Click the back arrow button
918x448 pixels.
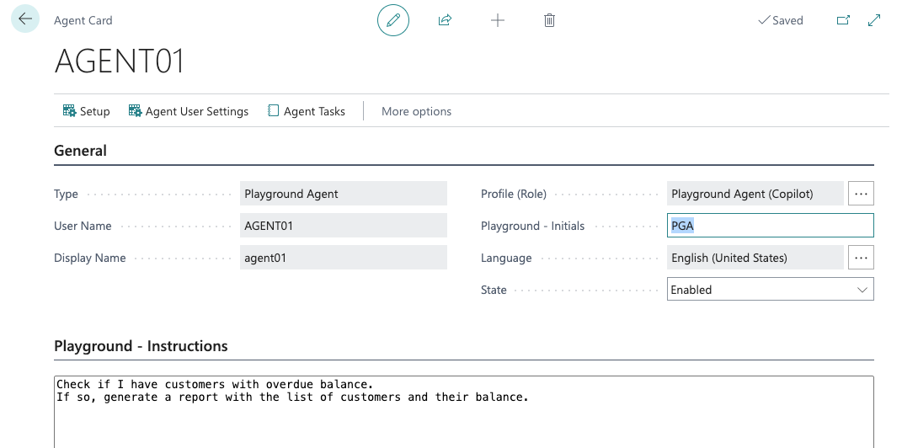pos(25,19)
